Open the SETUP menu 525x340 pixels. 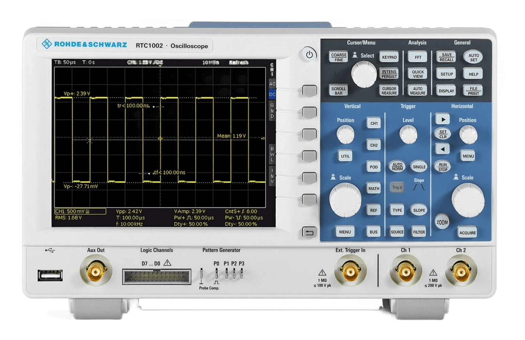point(446,74)
